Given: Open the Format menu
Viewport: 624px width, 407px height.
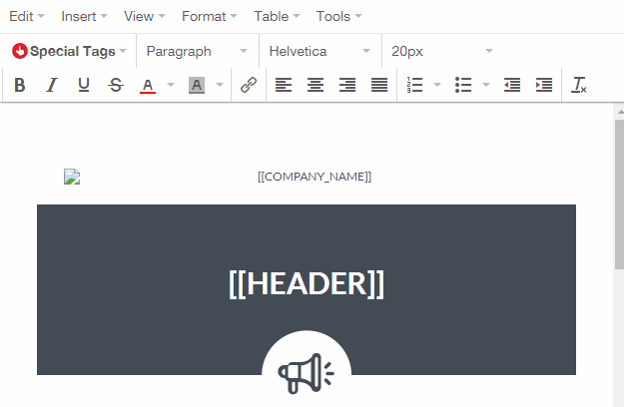Looking at the screenshot, I should 210,16.
